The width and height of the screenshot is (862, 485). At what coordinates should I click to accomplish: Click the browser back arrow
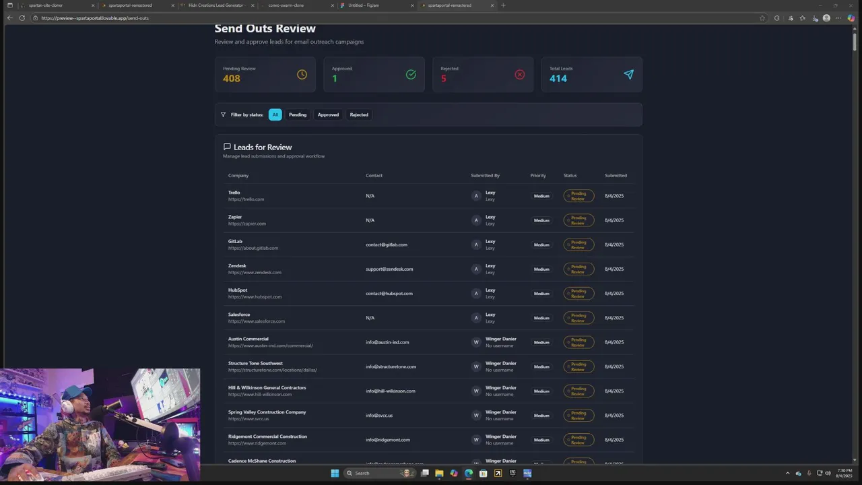coord(9,18)
